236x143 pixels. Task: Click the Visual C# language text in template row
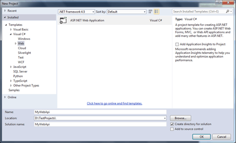click(x=156, y=20)
